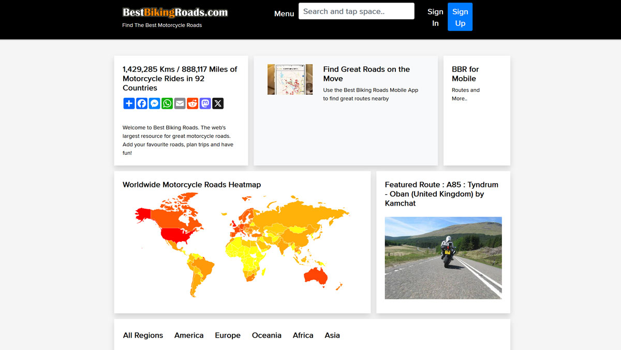Click 'Find The Best Motorcycle Roads' tagline
The height and width of the screenshot is (350, 621).
pos(162,25)
